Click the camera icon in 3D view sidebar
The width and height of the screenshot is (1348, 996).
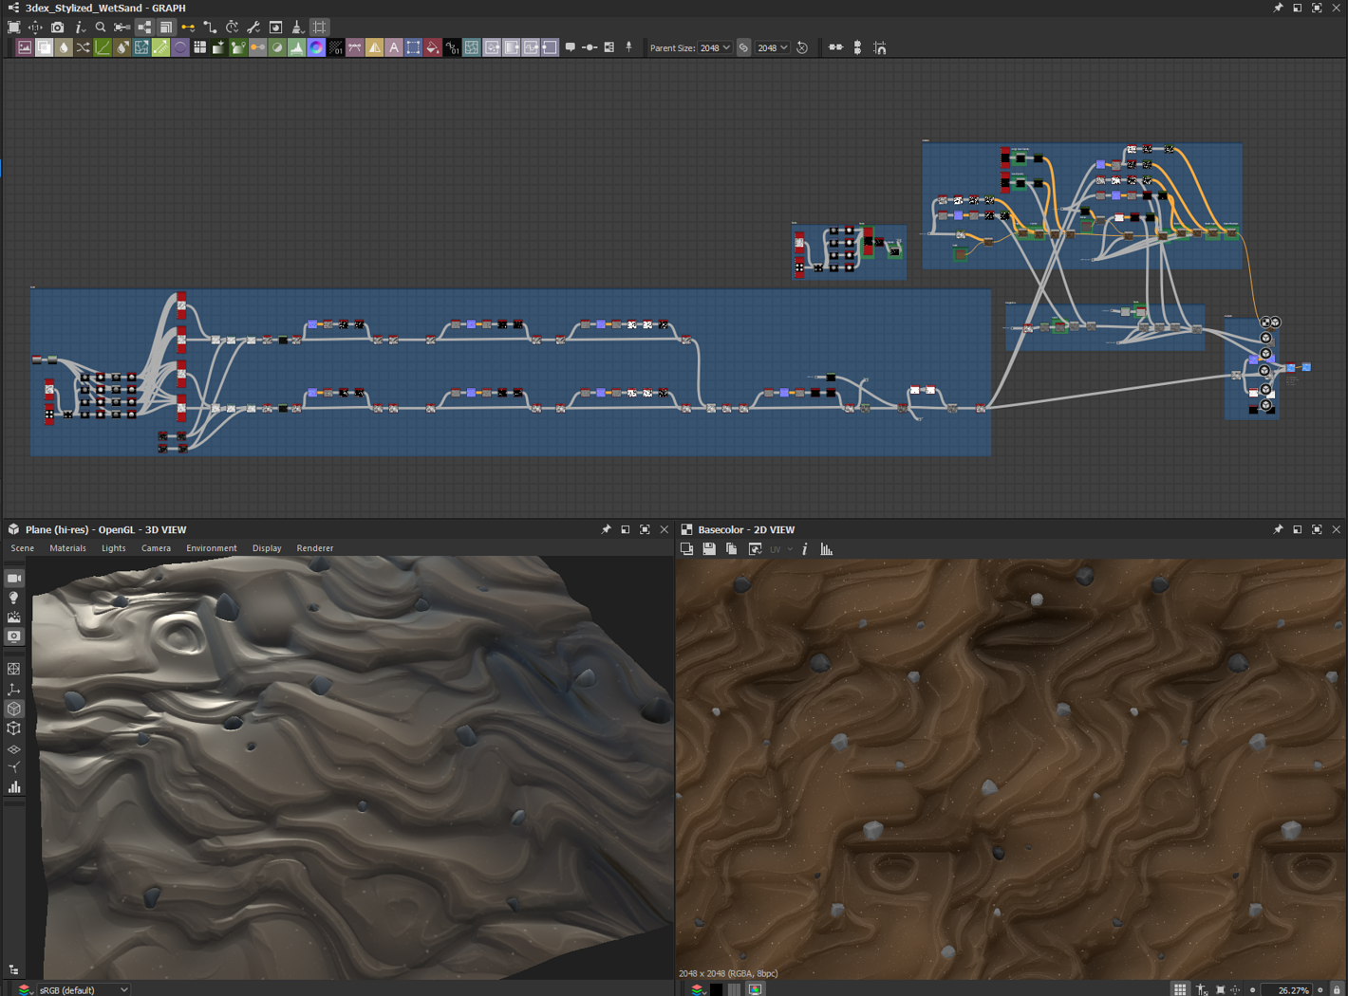14,579
